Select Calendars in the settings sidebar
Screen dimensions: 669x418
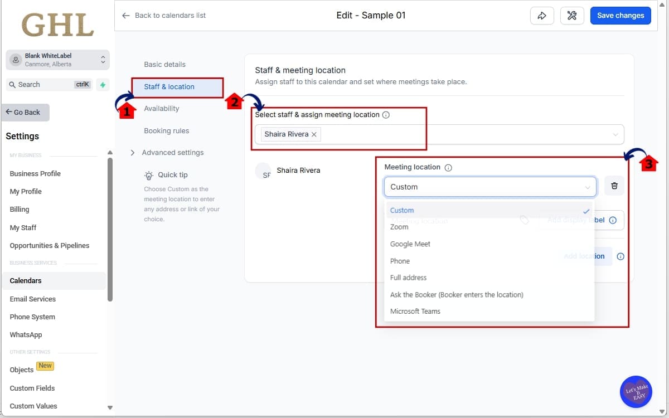[x=26, y=280]
